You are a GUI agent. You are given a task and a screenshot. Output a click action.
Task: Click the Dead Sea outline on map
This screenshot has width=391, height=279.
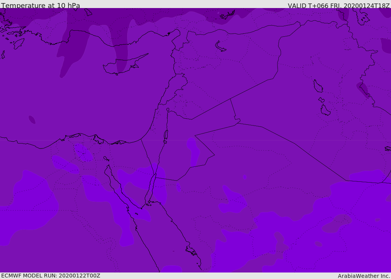coord(166,135)
